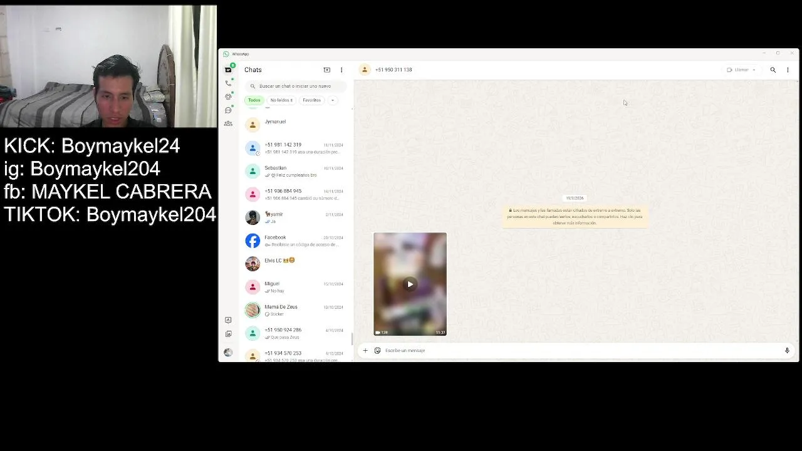This screenshot has height=451, width=802.
Task: Open the profile avatar at sidebar bottom
Action: [x=228, y=353]
